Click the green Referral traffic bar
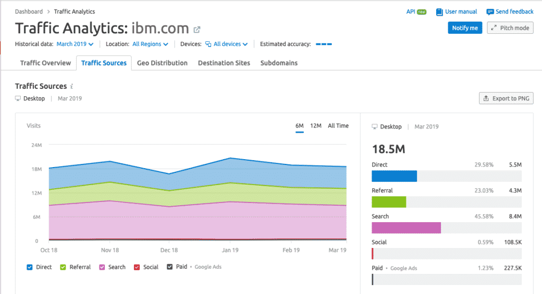Screen dimensions: 542x294 (389, 202)
